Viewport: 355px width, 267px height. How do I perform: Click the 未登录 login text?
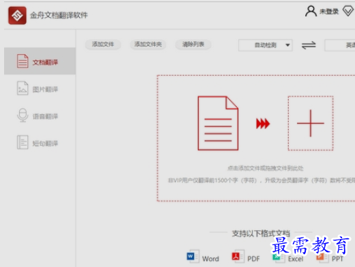(x=329, y=12)
